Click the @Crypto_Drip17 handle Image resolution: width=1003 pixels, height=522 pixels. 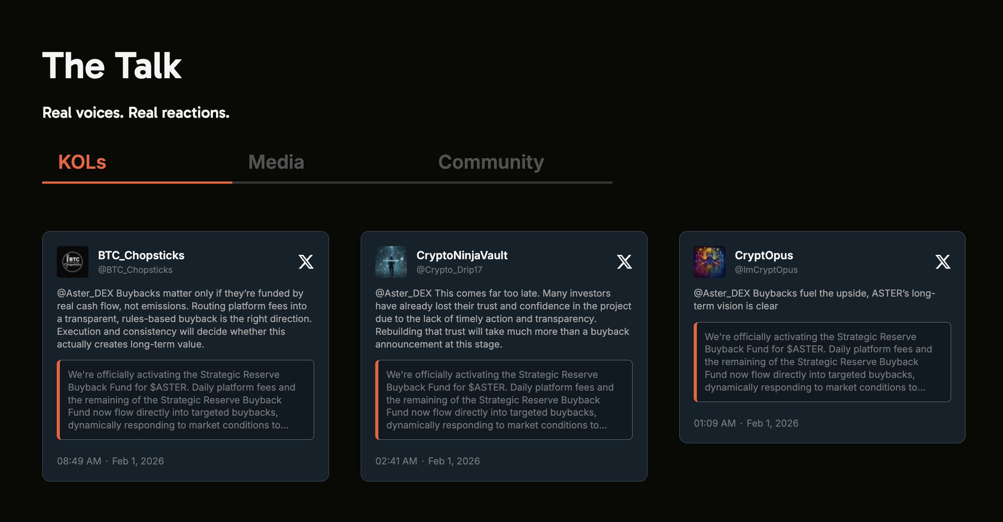click(x=449, y=270)
